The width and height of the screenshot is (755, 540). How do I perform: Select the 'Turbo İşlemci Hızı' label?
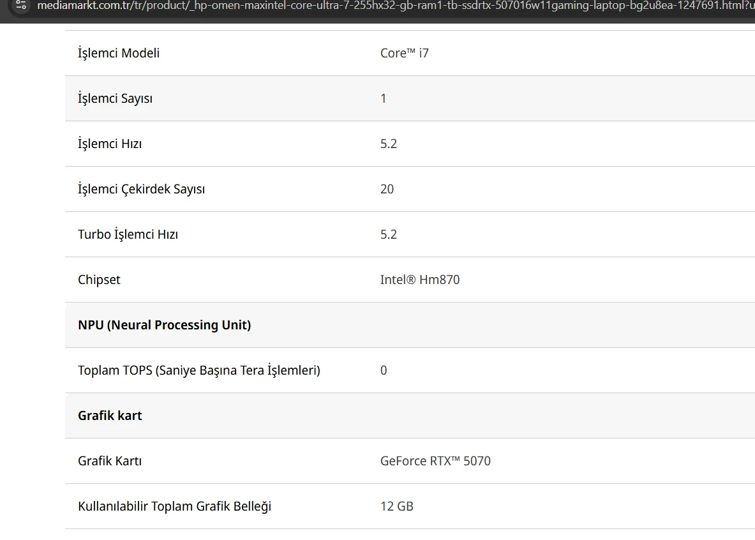click(x=128, y=234)
